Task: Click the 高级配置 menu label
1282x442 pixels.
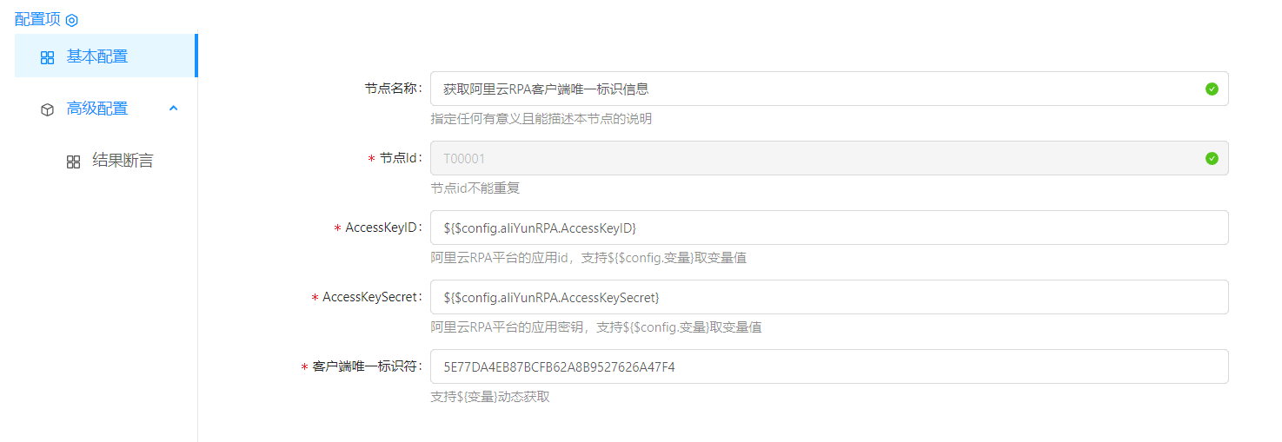Action: 97,109
